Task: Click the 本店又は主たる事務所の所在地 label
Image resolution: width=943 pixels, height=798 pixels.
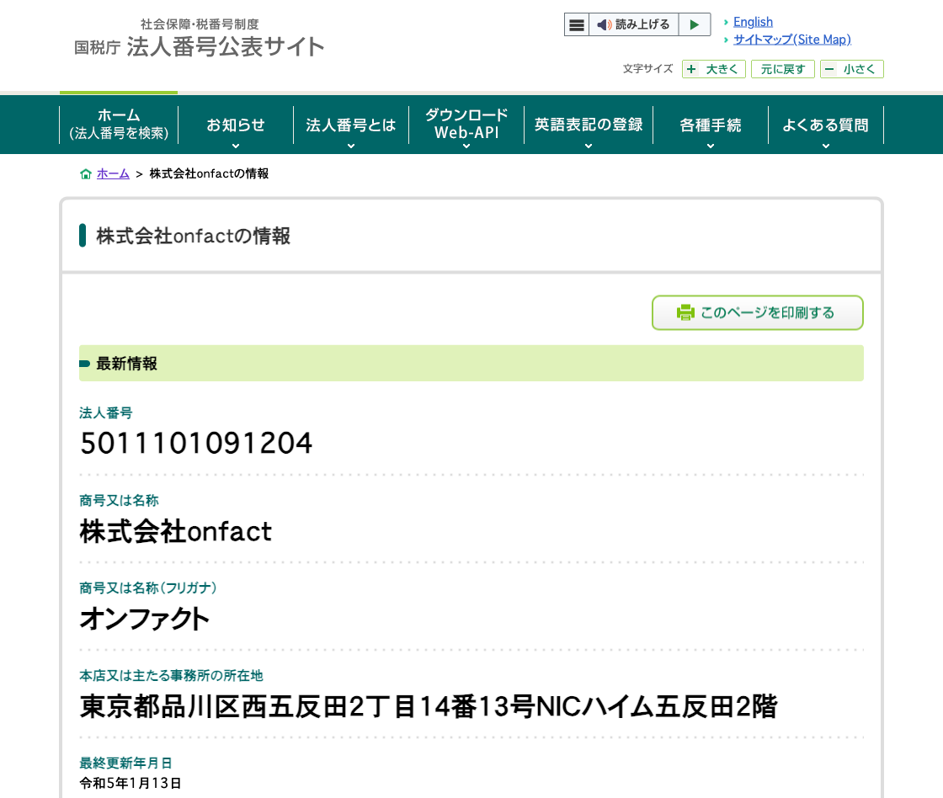Action: click(172, 676)
